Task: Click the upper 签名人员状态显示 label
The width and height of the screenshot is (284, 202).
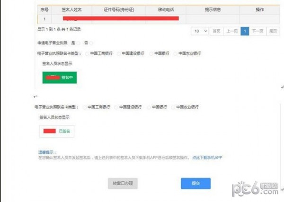Action: click(57, 64)
